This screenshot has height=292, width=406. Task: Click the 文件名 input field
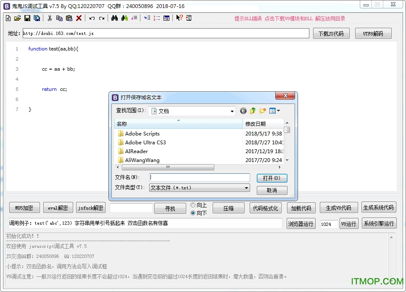pyautogui.click(x=199, y=178)
